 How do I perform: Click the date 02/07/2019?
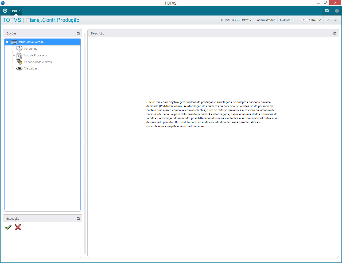[x=287, y=20]
